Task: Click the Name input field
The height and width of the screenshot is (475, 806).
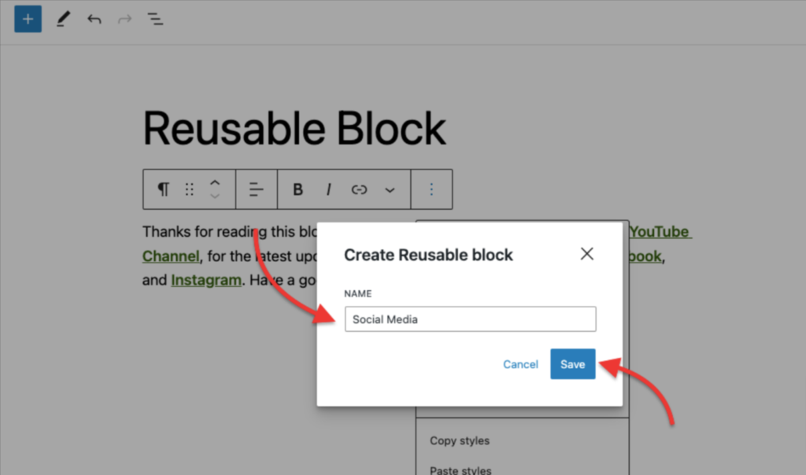Action: click(471, 319)
